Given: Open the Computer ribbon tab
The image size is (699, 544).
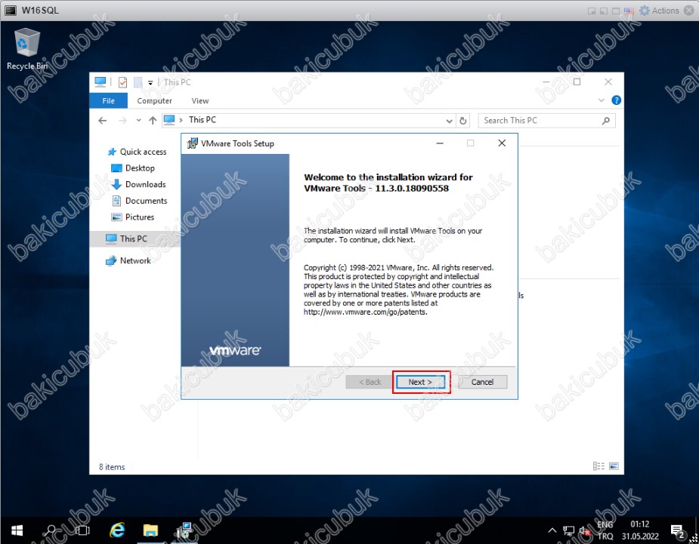Looking at the screenshot, I should [x=154, y=100].
